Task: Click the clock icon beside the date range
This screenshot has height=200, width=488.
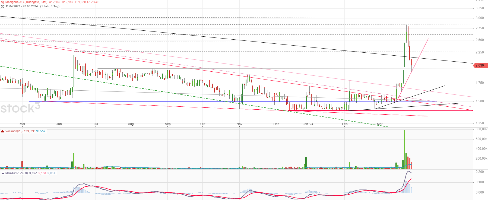Action: click(2, 6)
